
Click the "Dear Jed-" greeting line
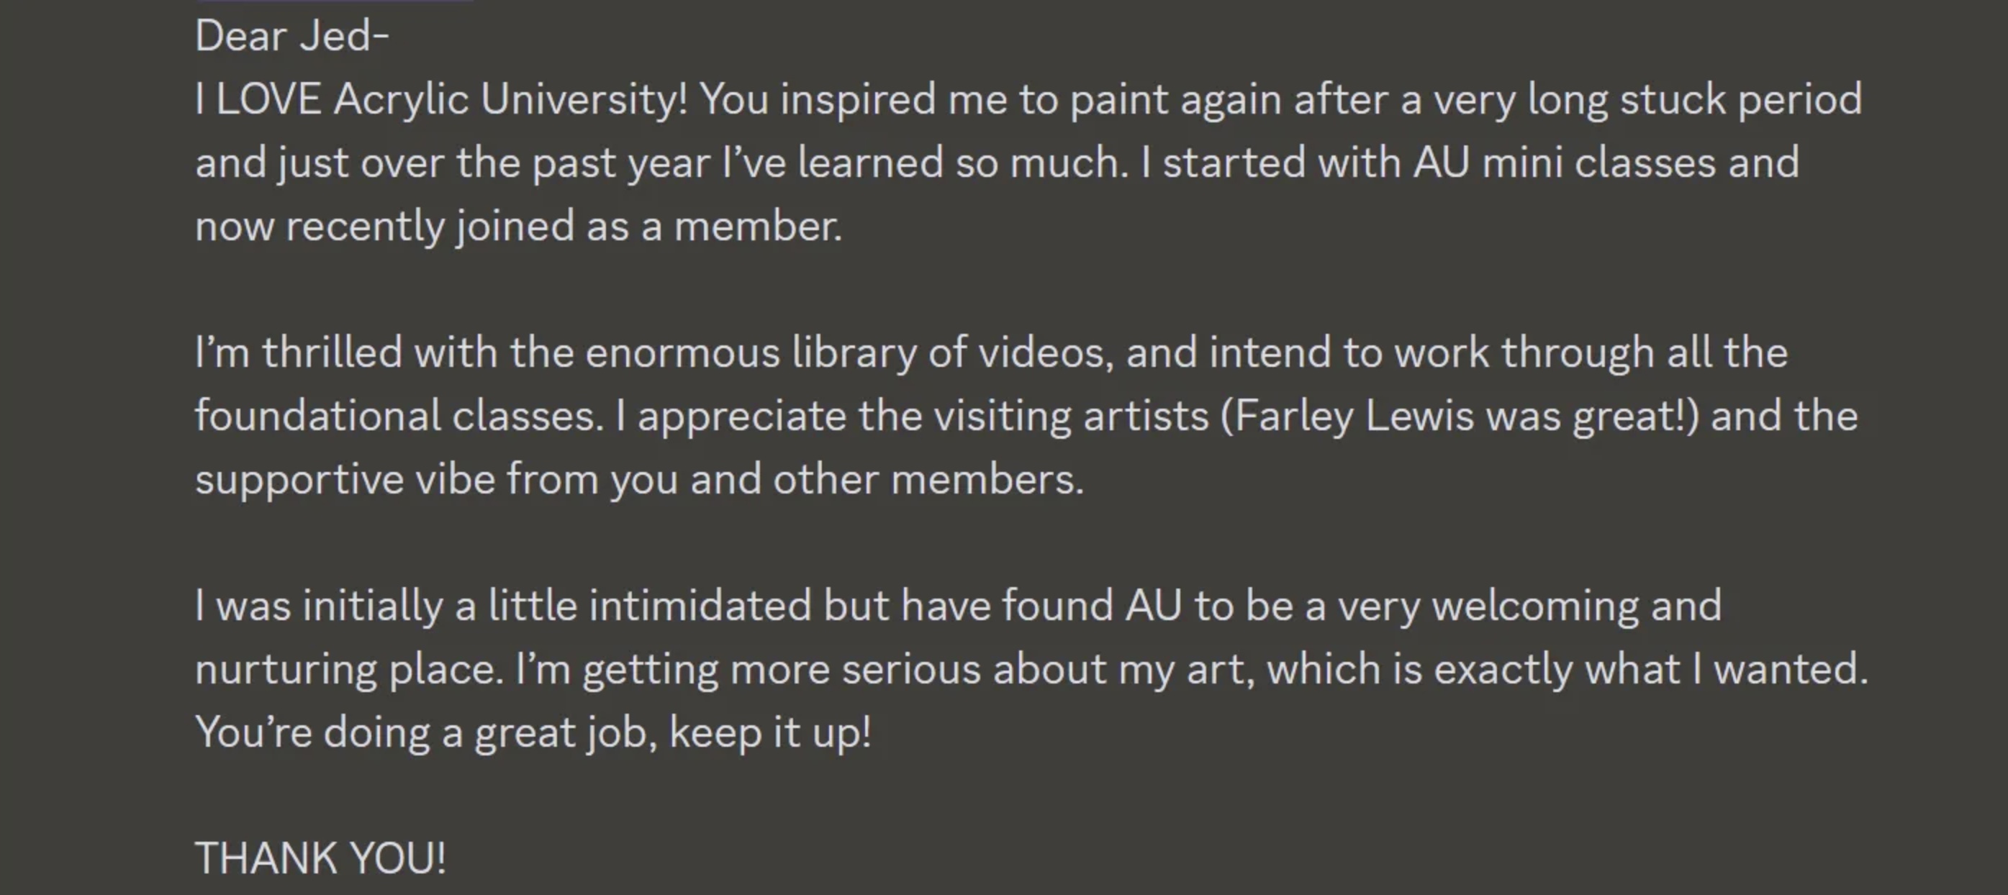291,37
